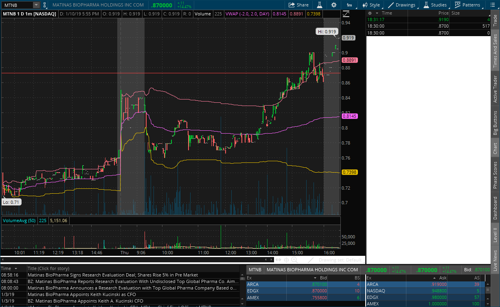This screenshot has height=307, width=500.
Task: Open 08:00:00 Announces Research Evaluation story
Action: [x=132, y=288]
